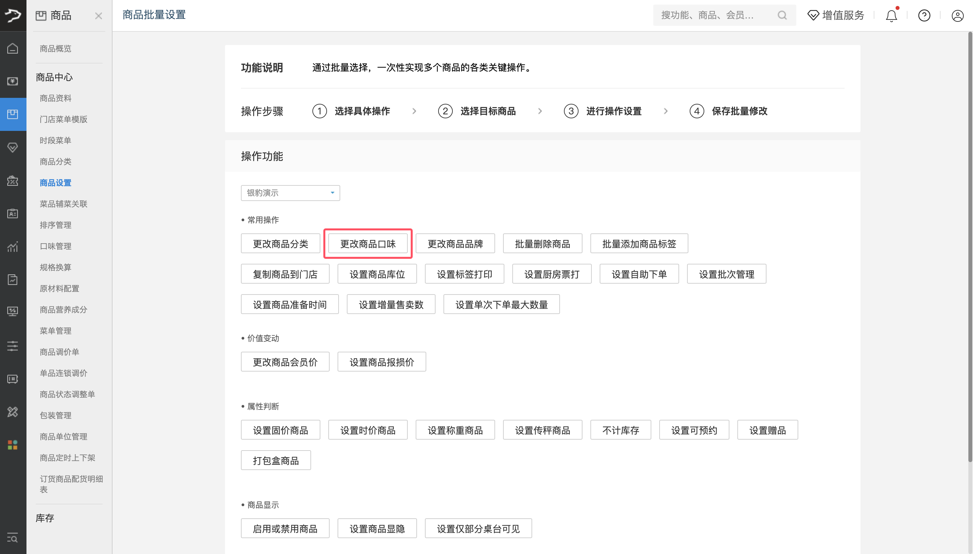The height and width of the screenshot is (554, 973).
Task: Click inside the top search input field
Action: [716, 15]
